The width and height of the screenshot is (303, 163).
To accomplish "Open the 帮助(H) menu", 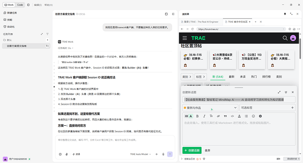I will click(48, 5).
